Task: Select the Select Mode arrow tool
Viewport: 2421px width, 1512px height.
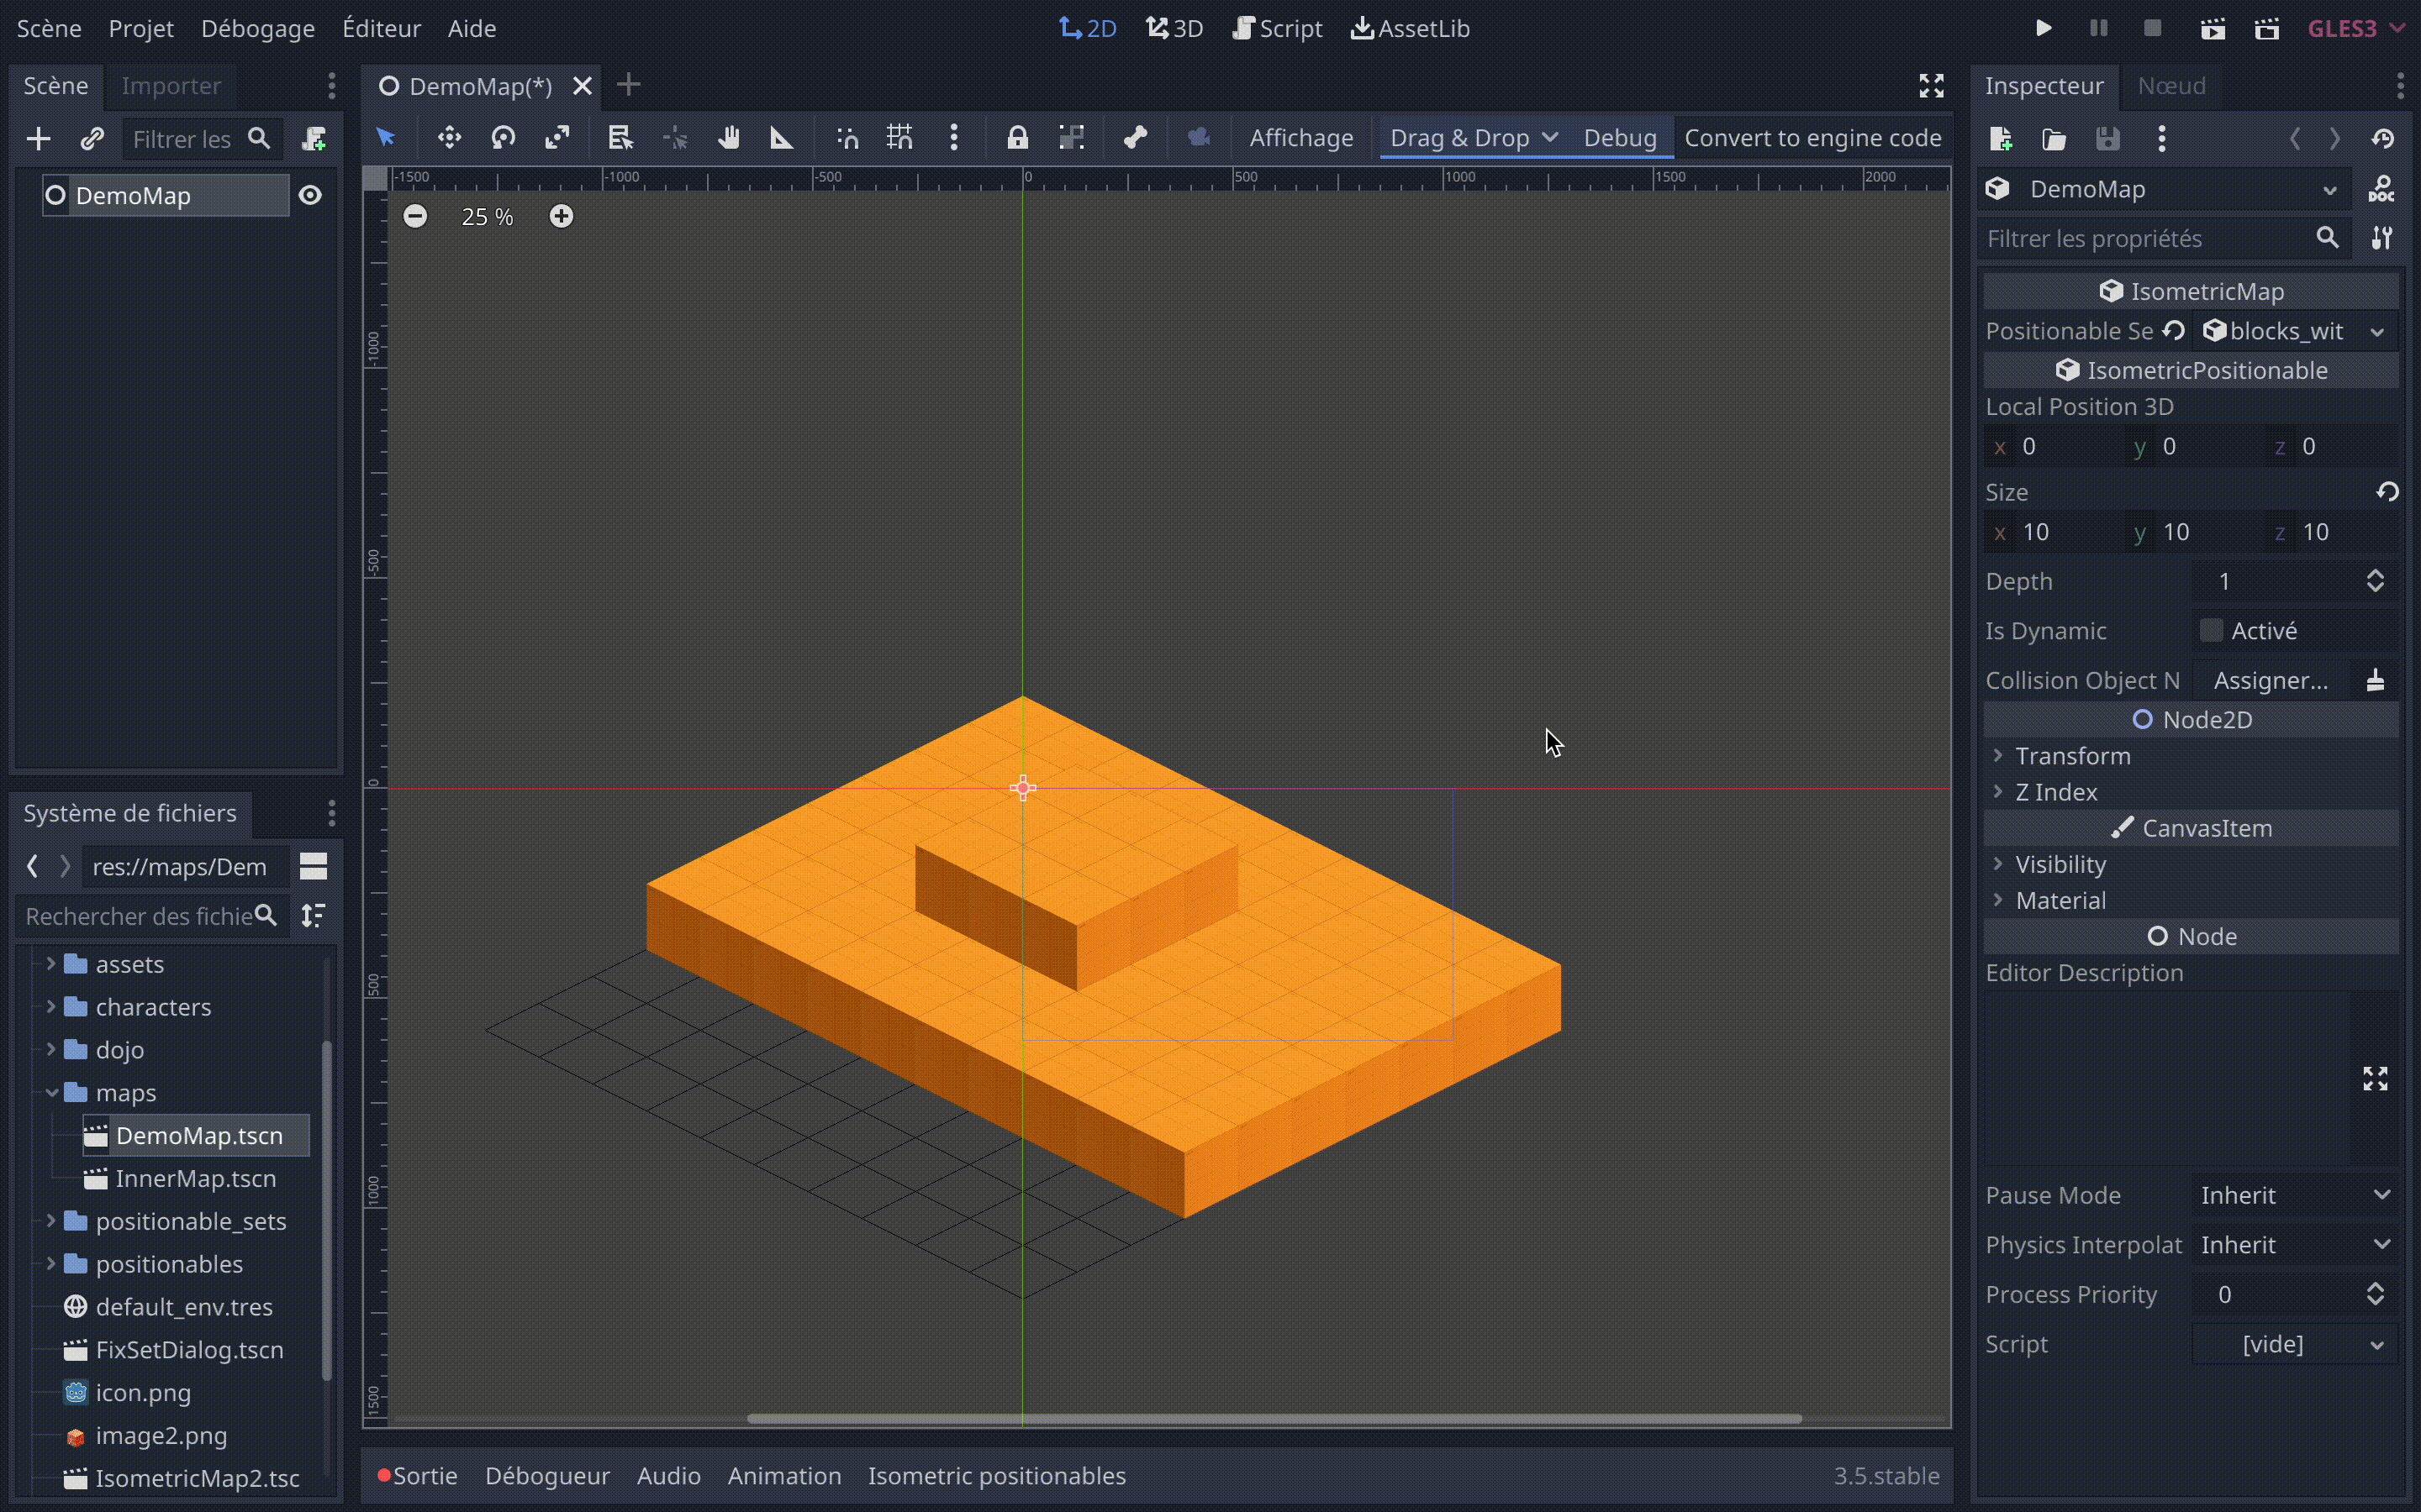Action: (385, 138)
